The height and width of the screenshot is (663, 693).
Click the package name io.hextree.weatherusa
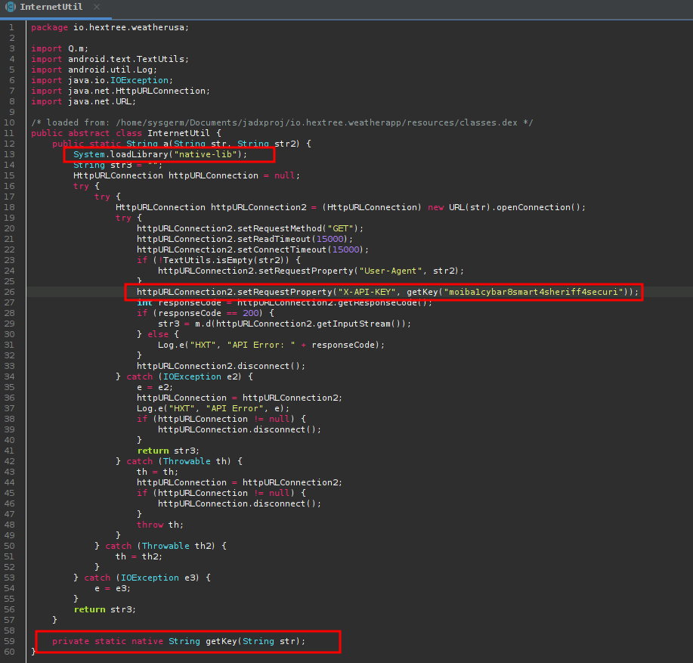131,27
